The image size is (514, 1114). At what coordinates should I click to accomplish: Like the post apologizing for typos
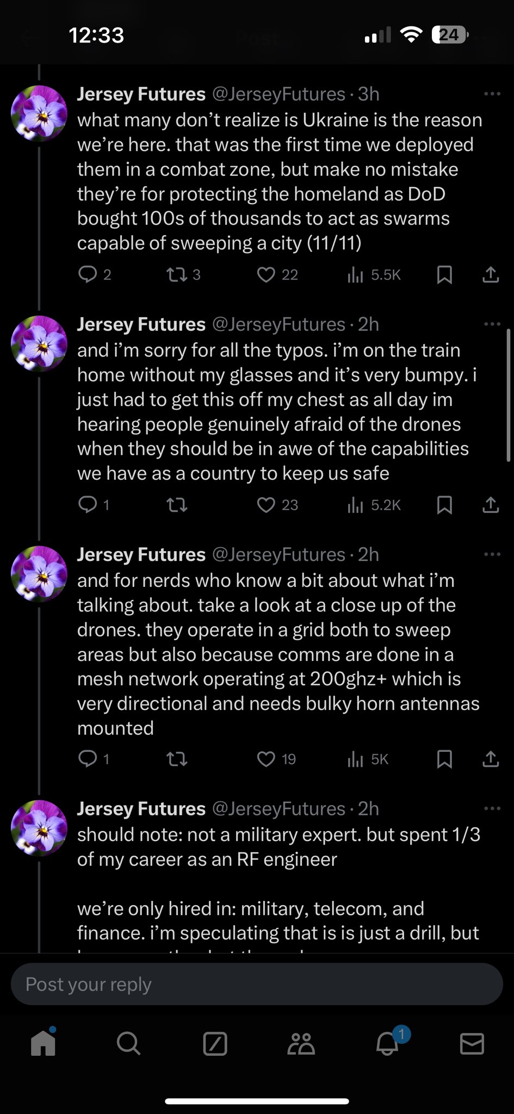pos(266,505)
